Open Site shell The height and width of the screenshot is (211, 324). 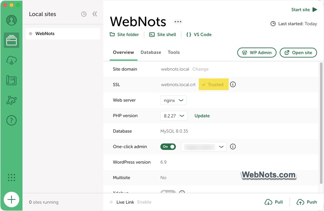(x=163, y=34)
